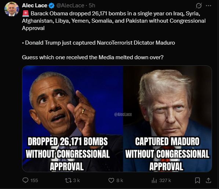Image resolution: width=219 pixels, height=189 pixels.
Task: Click the share upload arrow icon
Action: pyautogui.click(x=208, y=180)
